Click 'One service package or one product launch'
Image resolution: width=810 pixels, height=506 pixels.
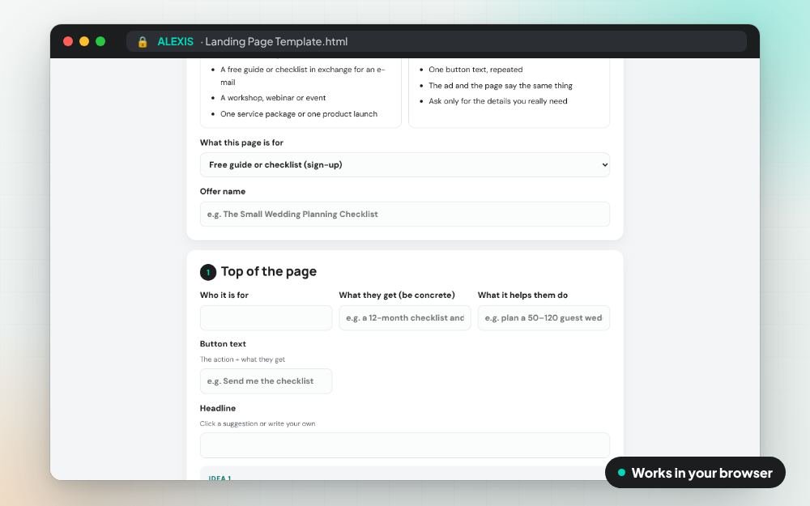[299, 113]
